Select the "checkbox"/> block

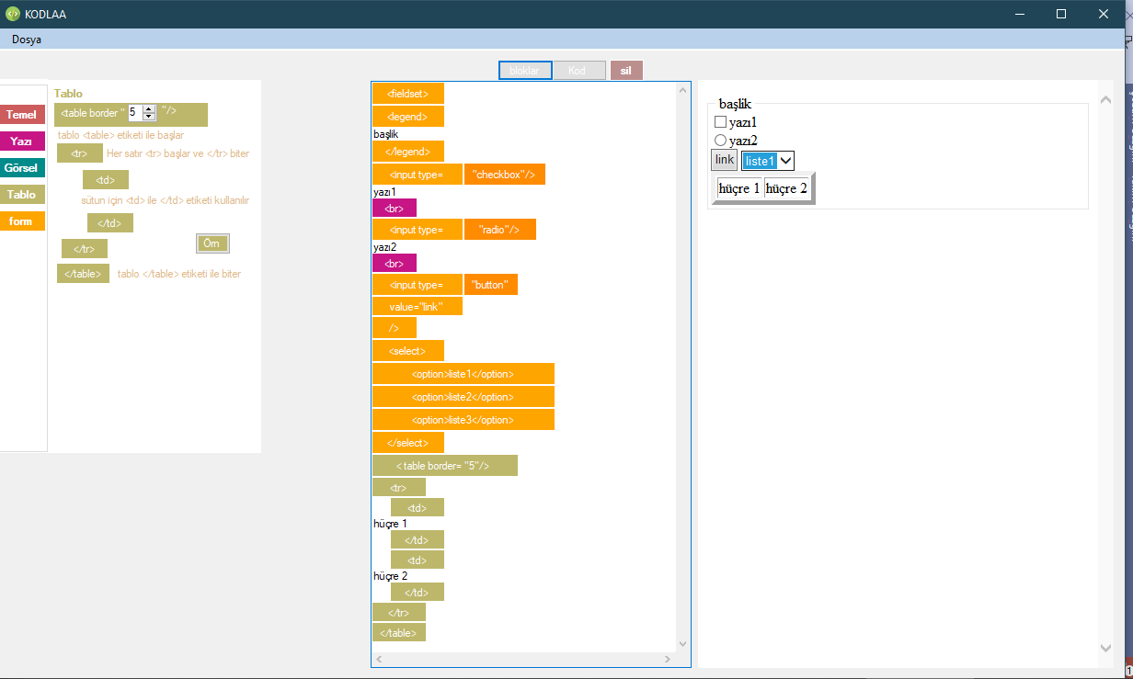coord(505,175)
